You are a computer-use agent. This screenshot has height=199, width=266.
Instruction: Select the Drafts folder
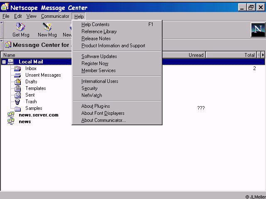tap(31, 82)
